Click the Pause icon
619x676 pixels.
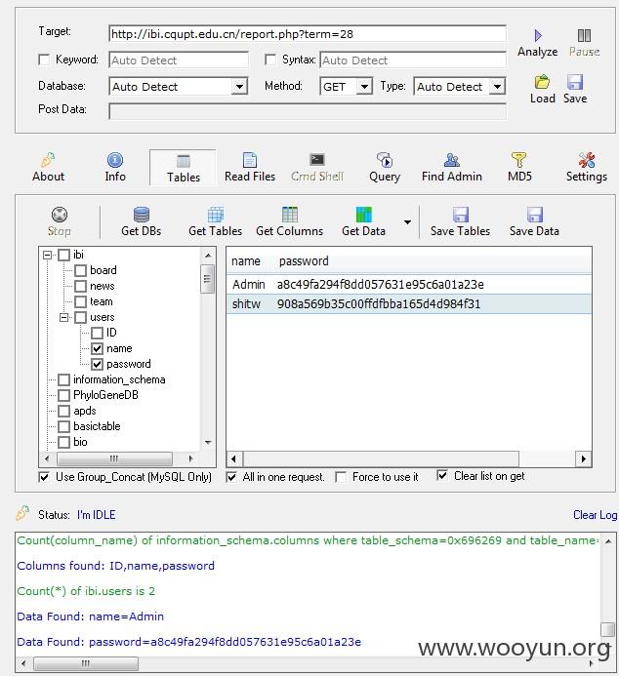click(584, 36)
